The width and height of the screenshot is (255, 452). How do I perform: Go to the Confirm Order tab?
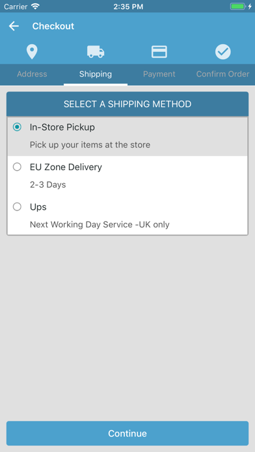coord(222,74)
